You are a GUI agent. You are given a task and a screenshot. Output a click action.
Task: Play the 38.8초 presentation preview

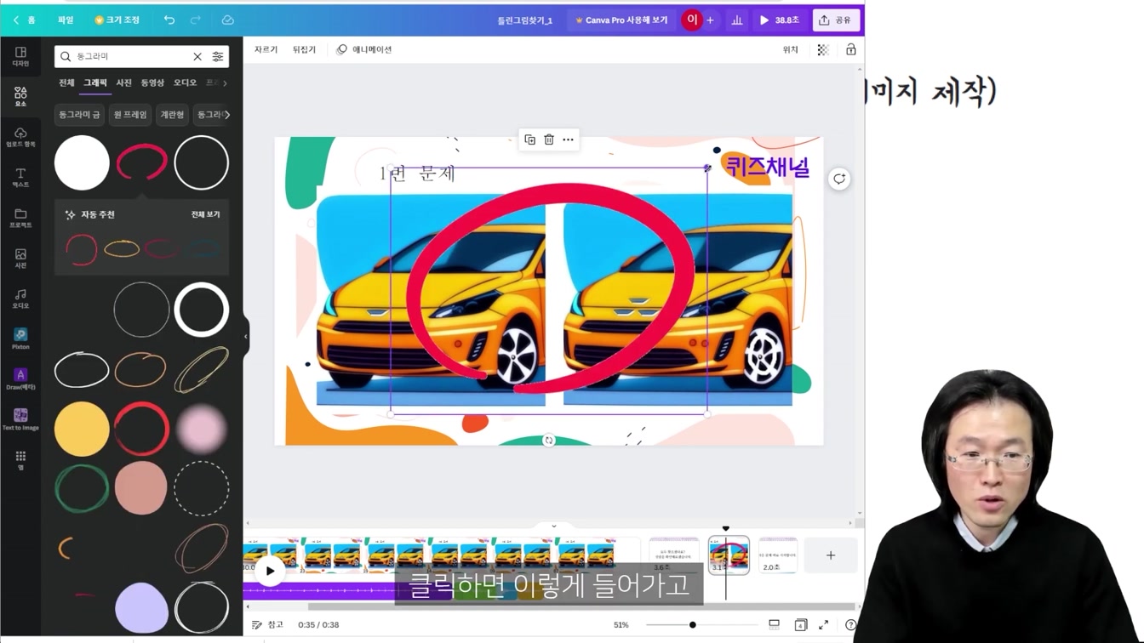779,20
